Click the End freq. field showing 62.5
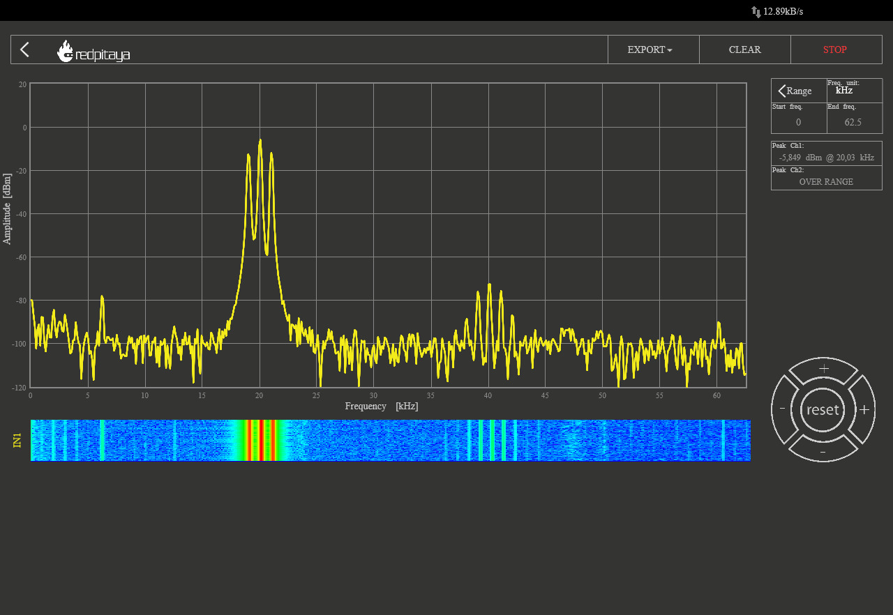Viewport: 893px width, 615px height. tap(853, 122)
